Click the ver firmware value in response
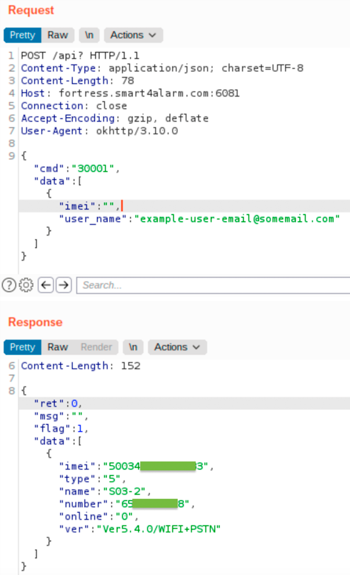Viewport: 350px width, 575px height. point(156,529)
